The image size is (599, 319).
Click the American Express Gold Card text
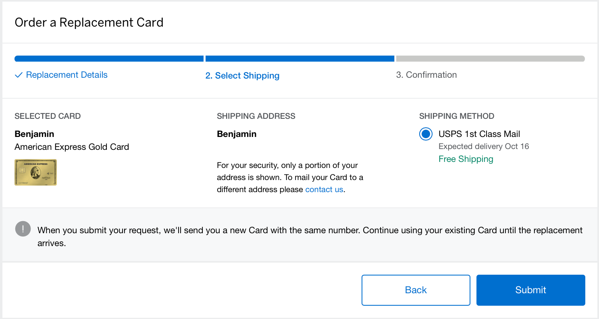click(72, 147)
